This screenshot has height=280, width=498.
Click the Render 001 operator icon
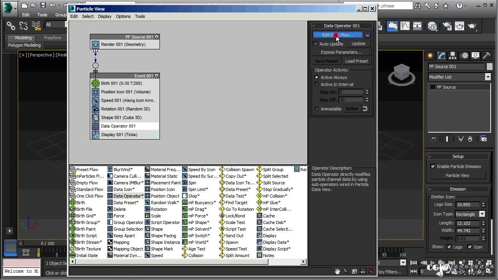click(x=95, y=44)
